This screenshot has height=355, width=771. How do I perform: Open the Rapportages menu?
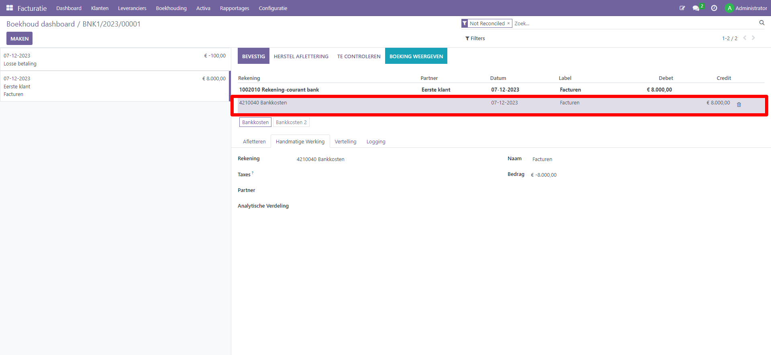tap(234, 8)
